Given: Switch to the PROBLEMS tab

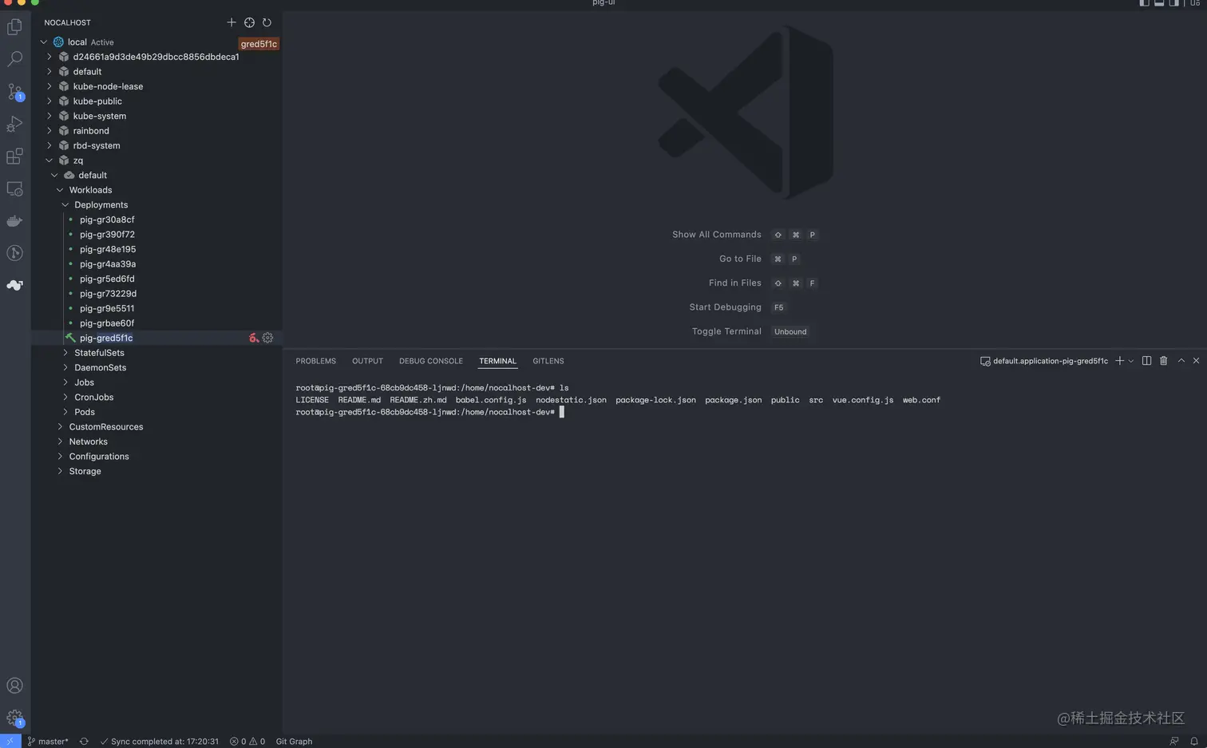Looking at the screenshot, I should pyautogui.click(x=315, y=361).
